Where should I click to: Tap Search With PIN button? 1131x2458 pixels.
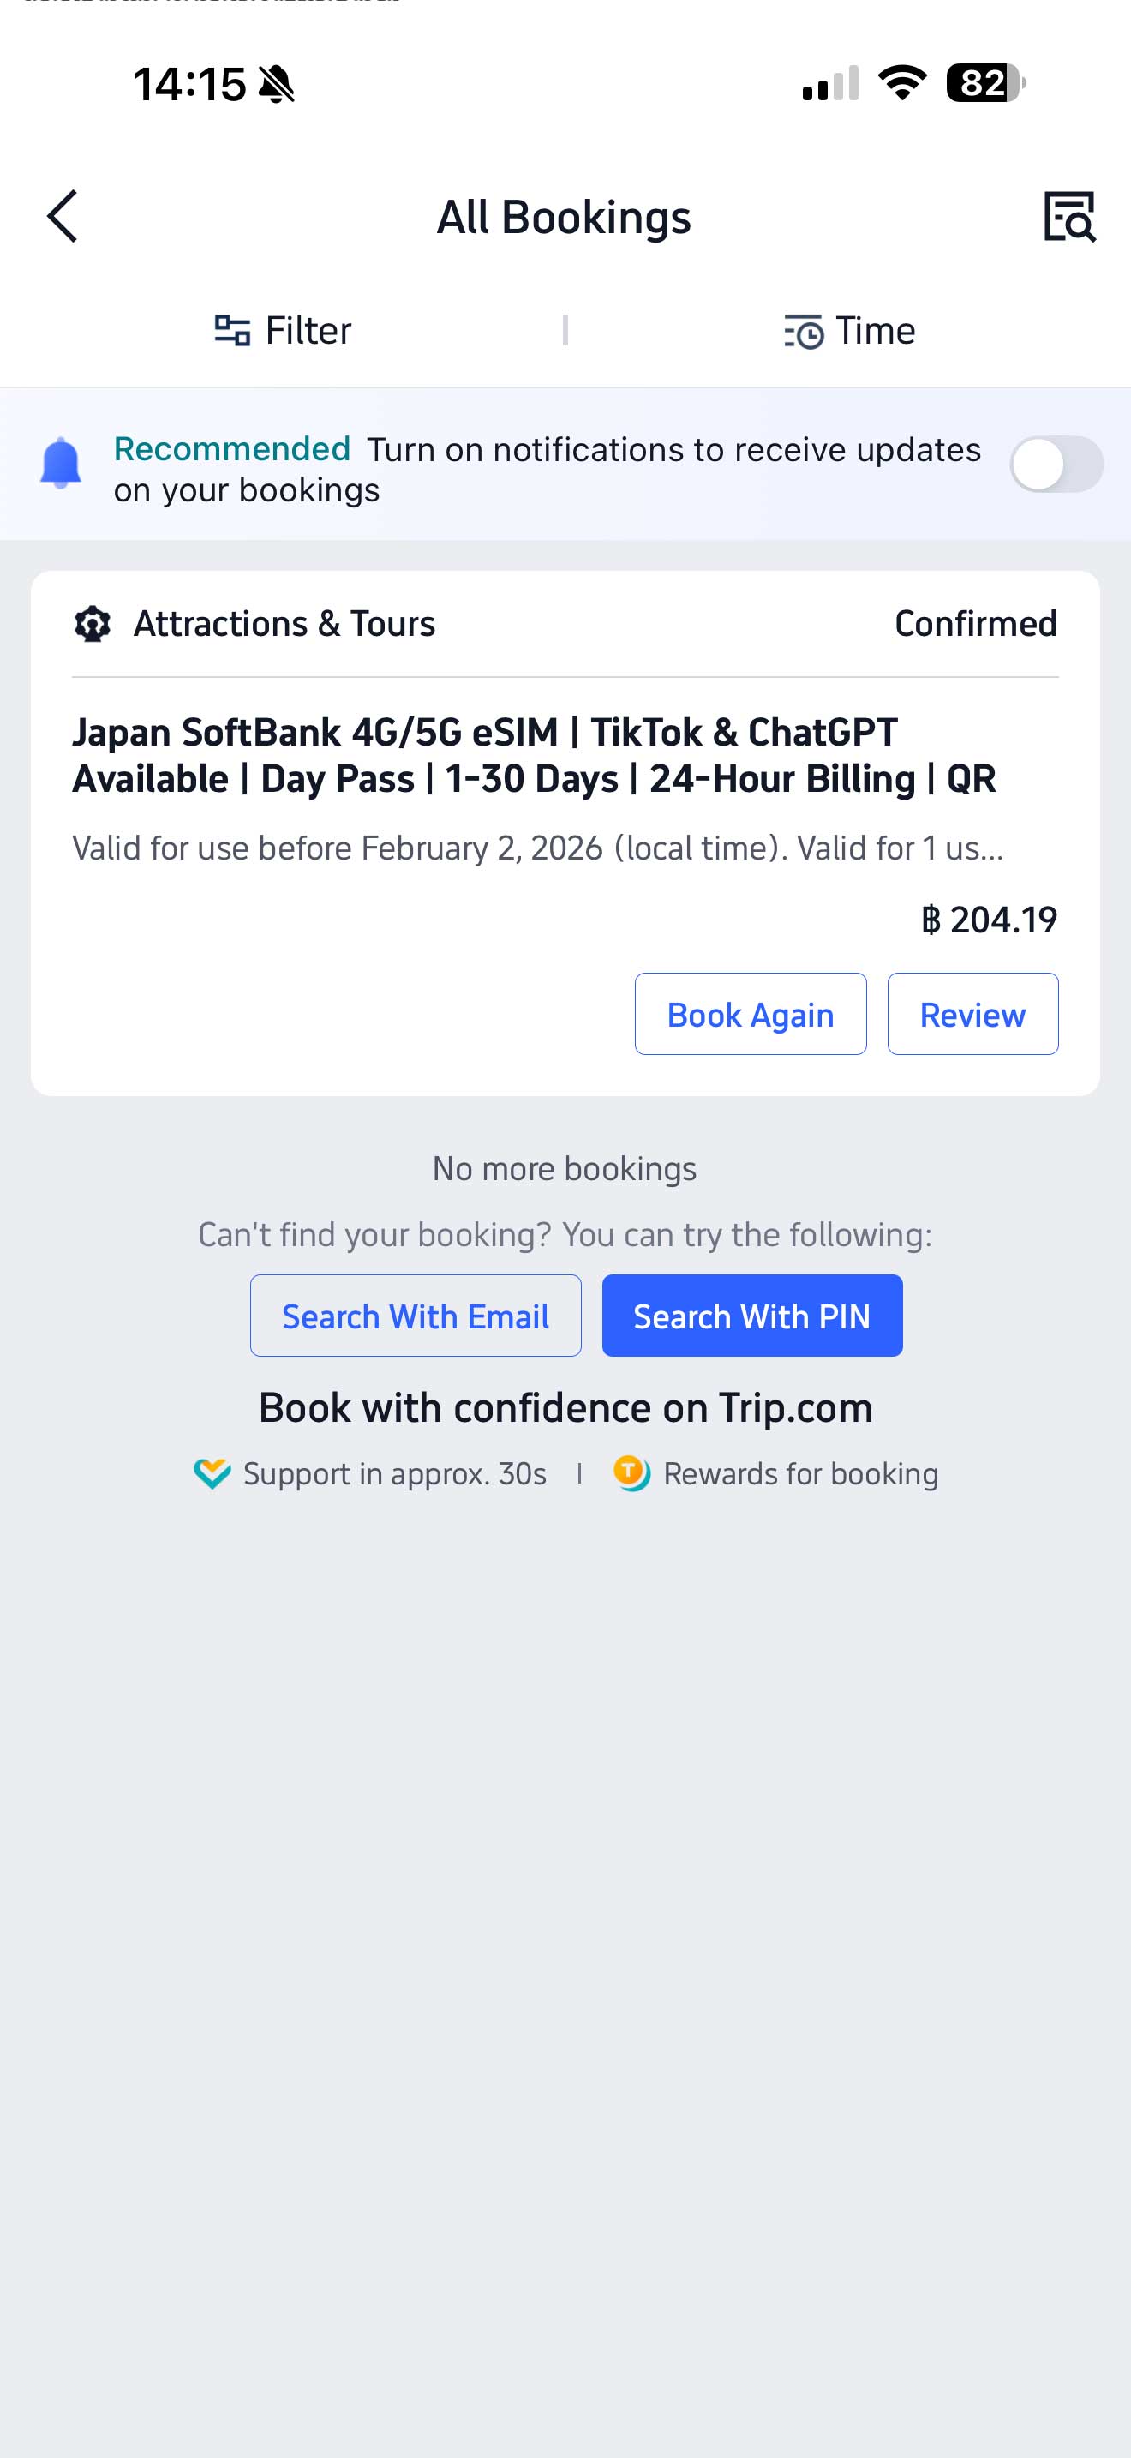tap(751, 1316)
